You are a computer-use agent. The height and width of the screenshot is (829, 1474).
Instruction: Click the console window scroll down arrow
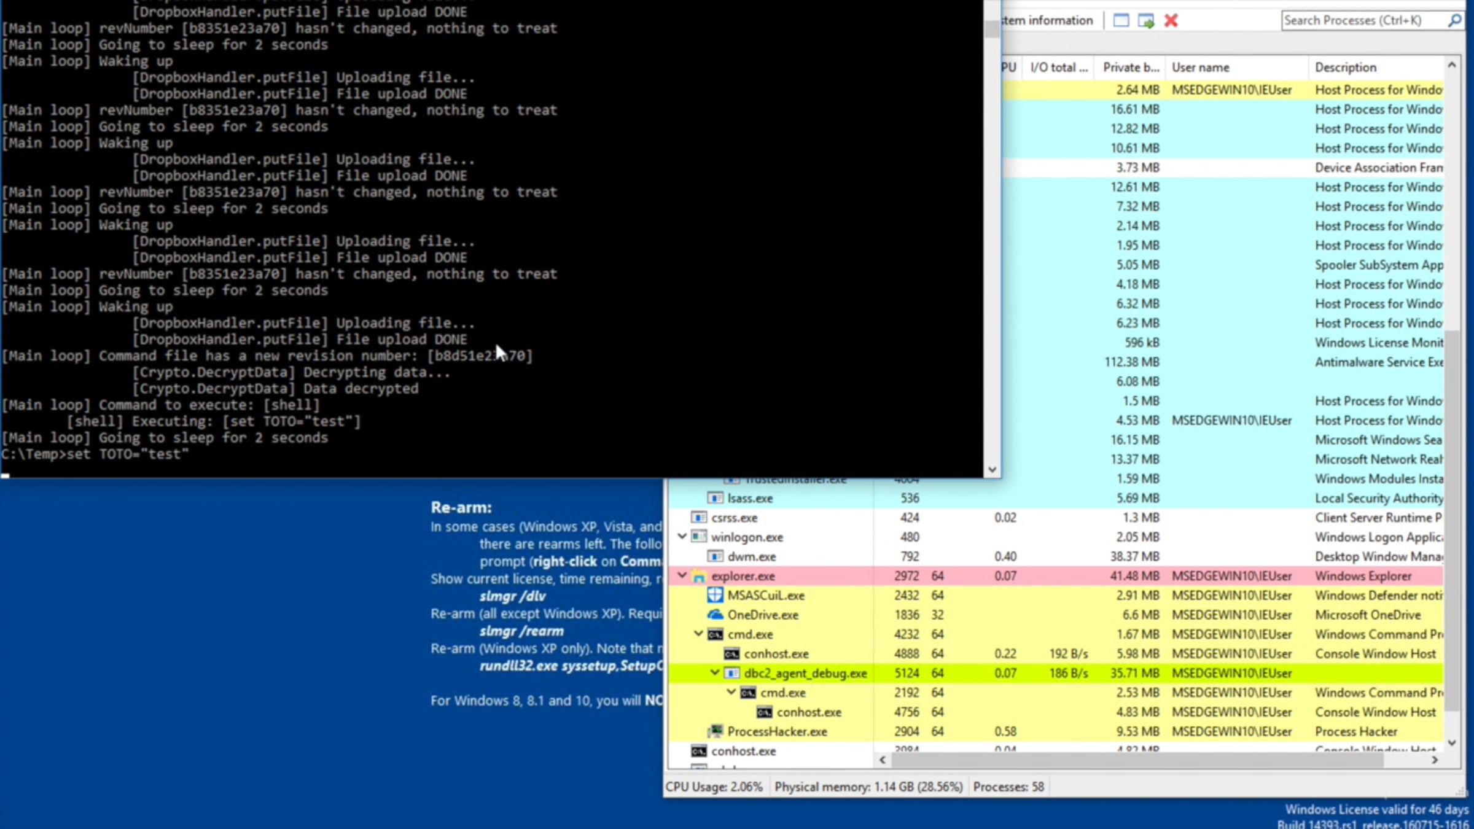[x=992, y=470]
